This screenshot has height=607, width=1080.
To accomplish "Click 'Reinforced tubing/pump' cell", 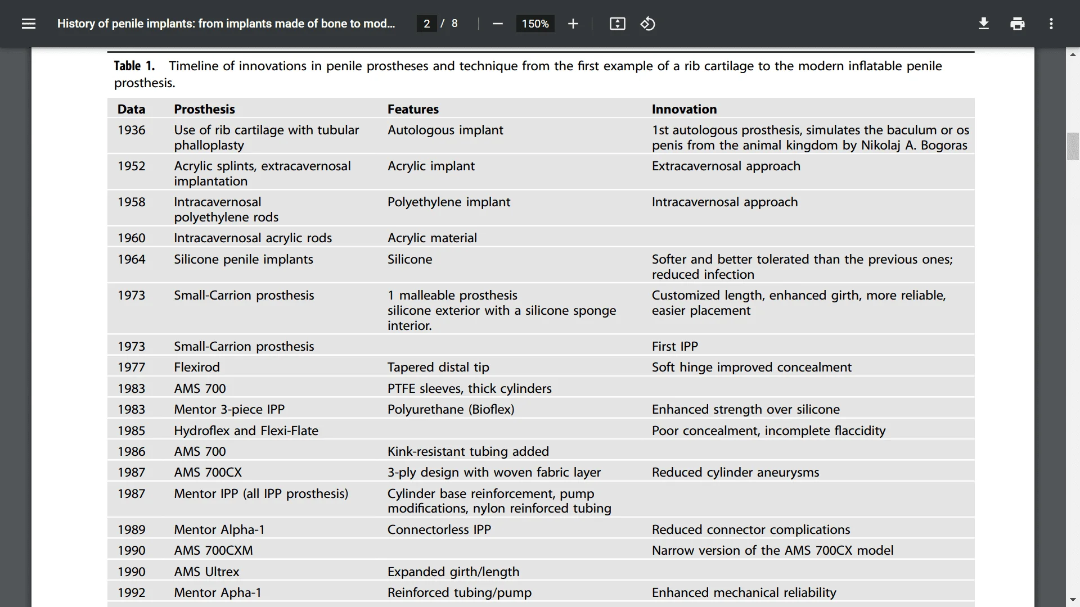I will tap(459, 592).
